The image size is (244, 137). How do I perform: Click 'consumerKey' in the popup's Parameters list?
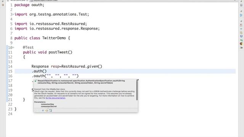point(47,104)
